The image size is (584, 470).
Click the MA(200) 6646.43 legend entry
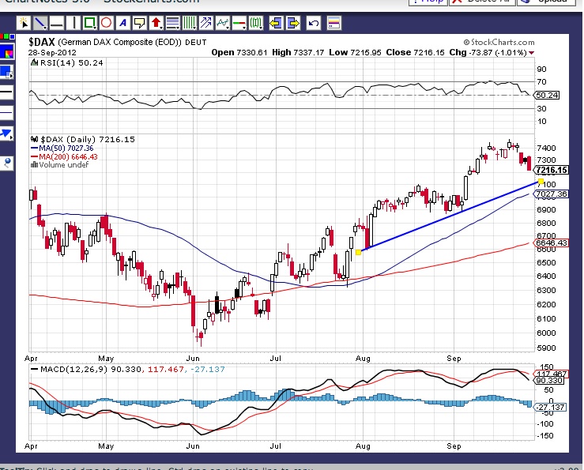click(x=65, y=156)
